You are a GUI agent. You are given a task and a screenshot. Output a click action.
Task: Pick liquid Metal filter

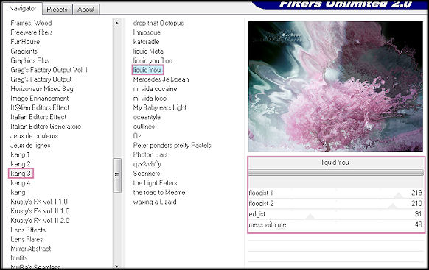(149, 51)
